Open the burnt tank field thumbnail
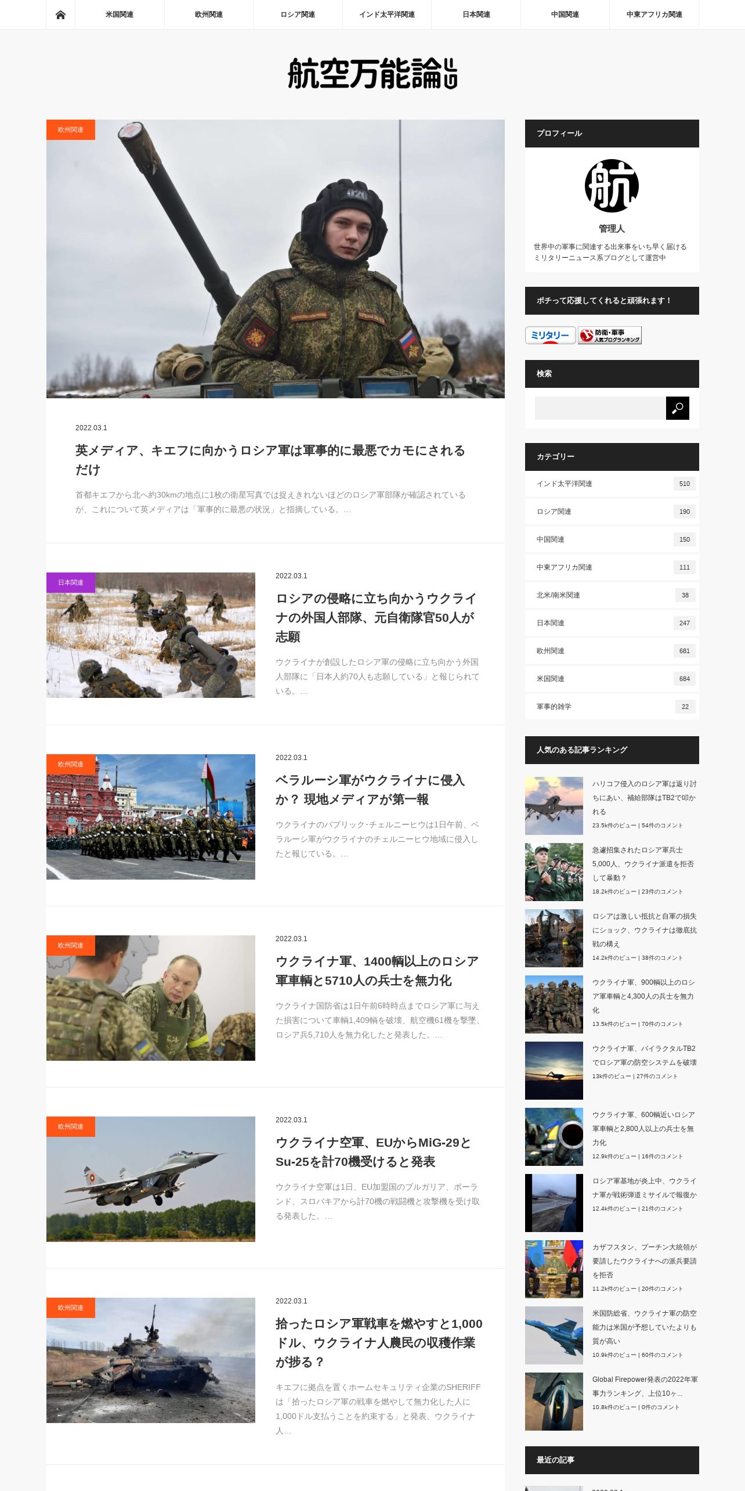 tap(151, 1360)
